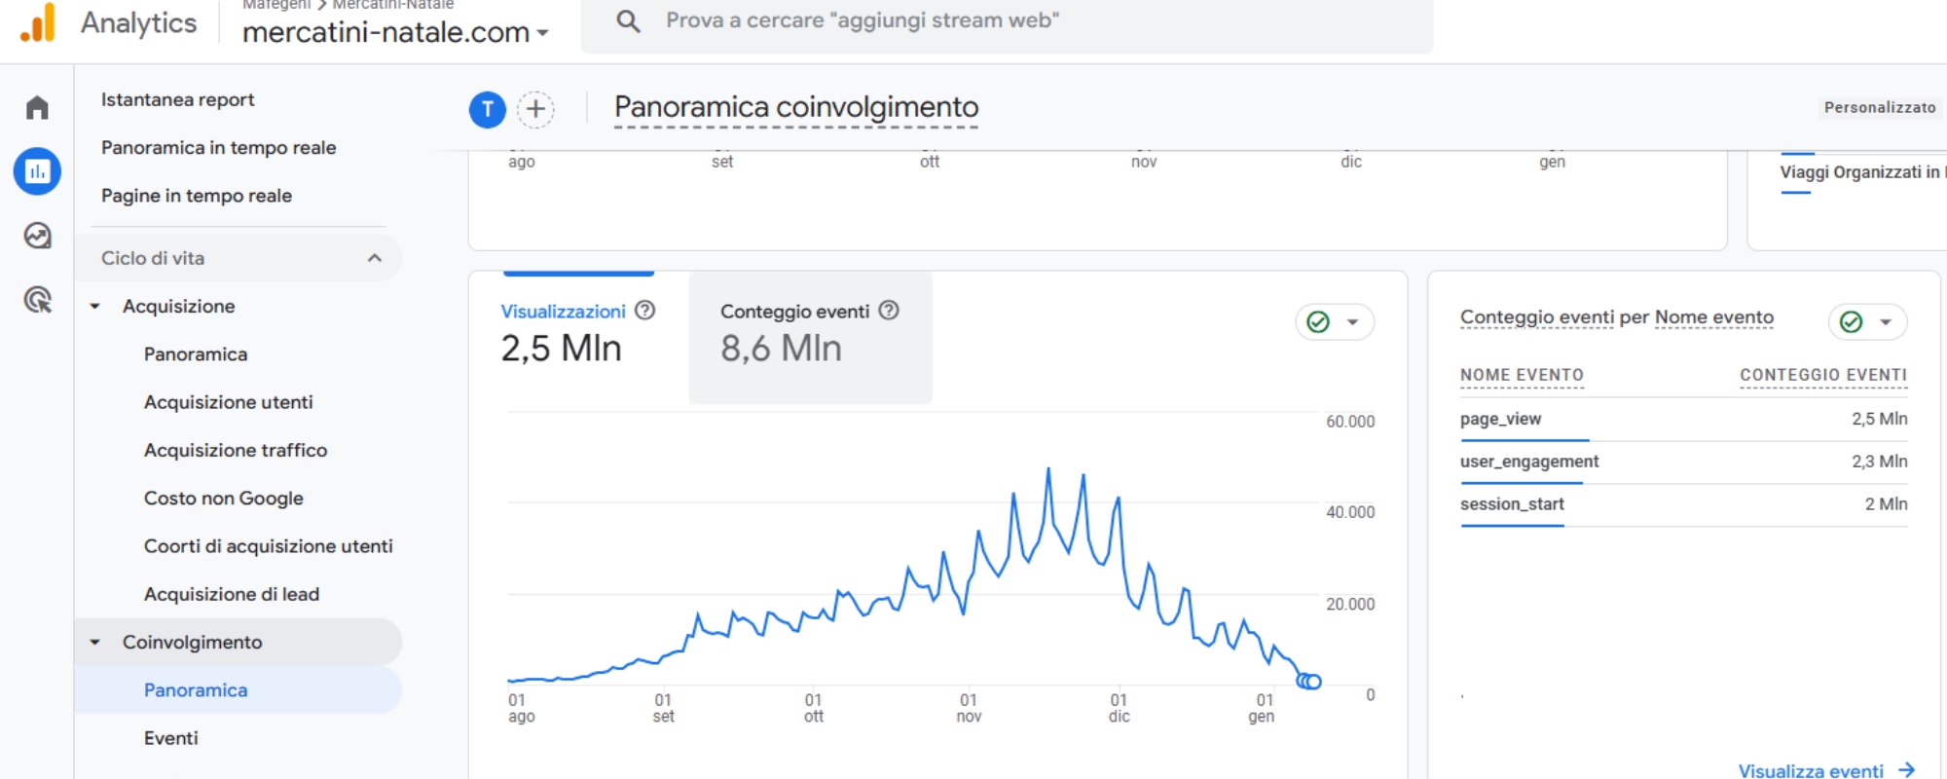Click the add comparison plus icon

[x=535, y=109]
